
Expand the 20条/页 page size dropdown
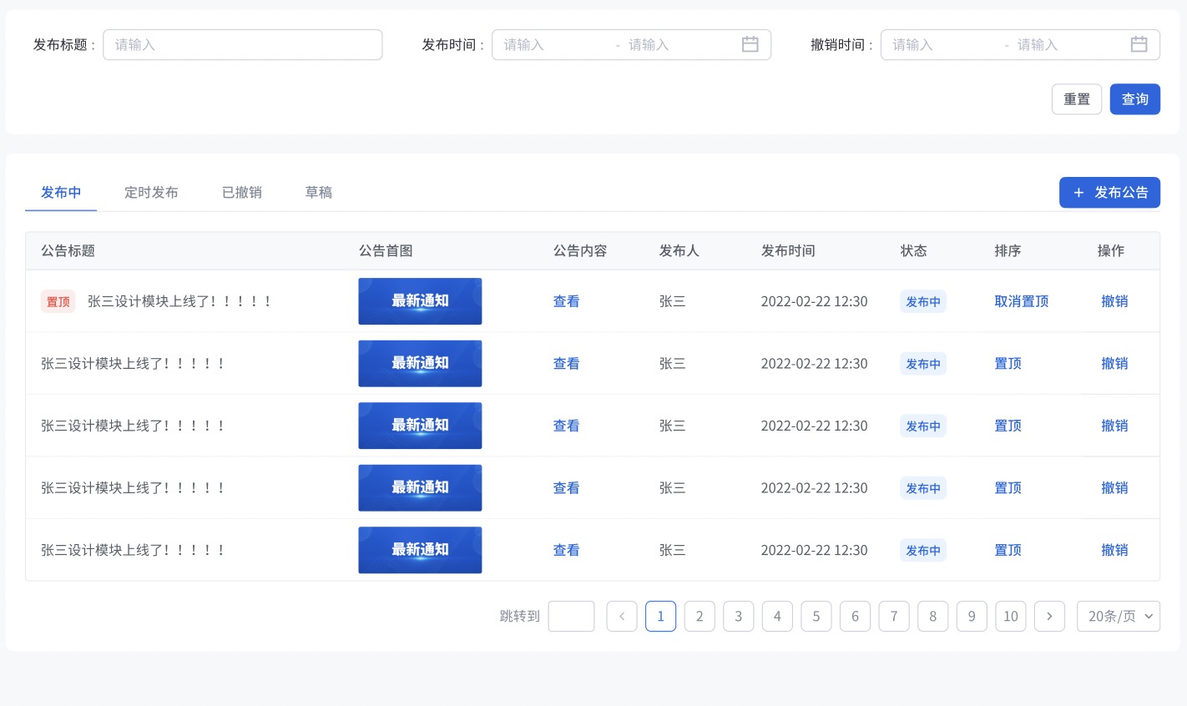[1119, 616]
